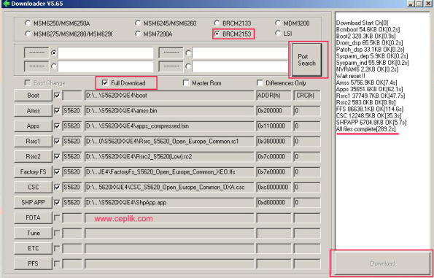434x278 pixels.
Task: Click the FOTA file button
Action: point(33,218)
